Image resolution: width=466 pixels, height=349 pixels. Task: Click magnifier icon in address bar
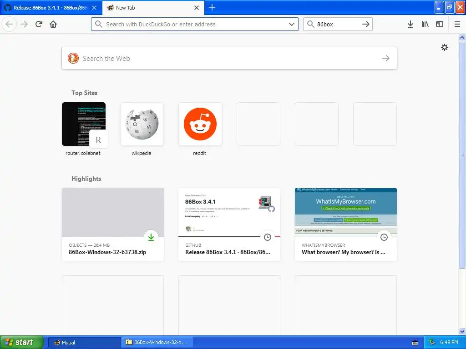99,24
